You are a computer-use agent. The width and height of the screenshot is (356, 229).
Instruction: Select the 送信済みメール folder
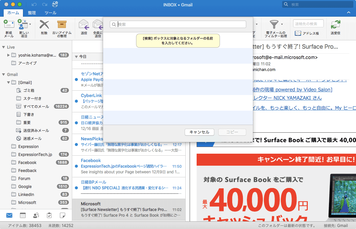36,131
